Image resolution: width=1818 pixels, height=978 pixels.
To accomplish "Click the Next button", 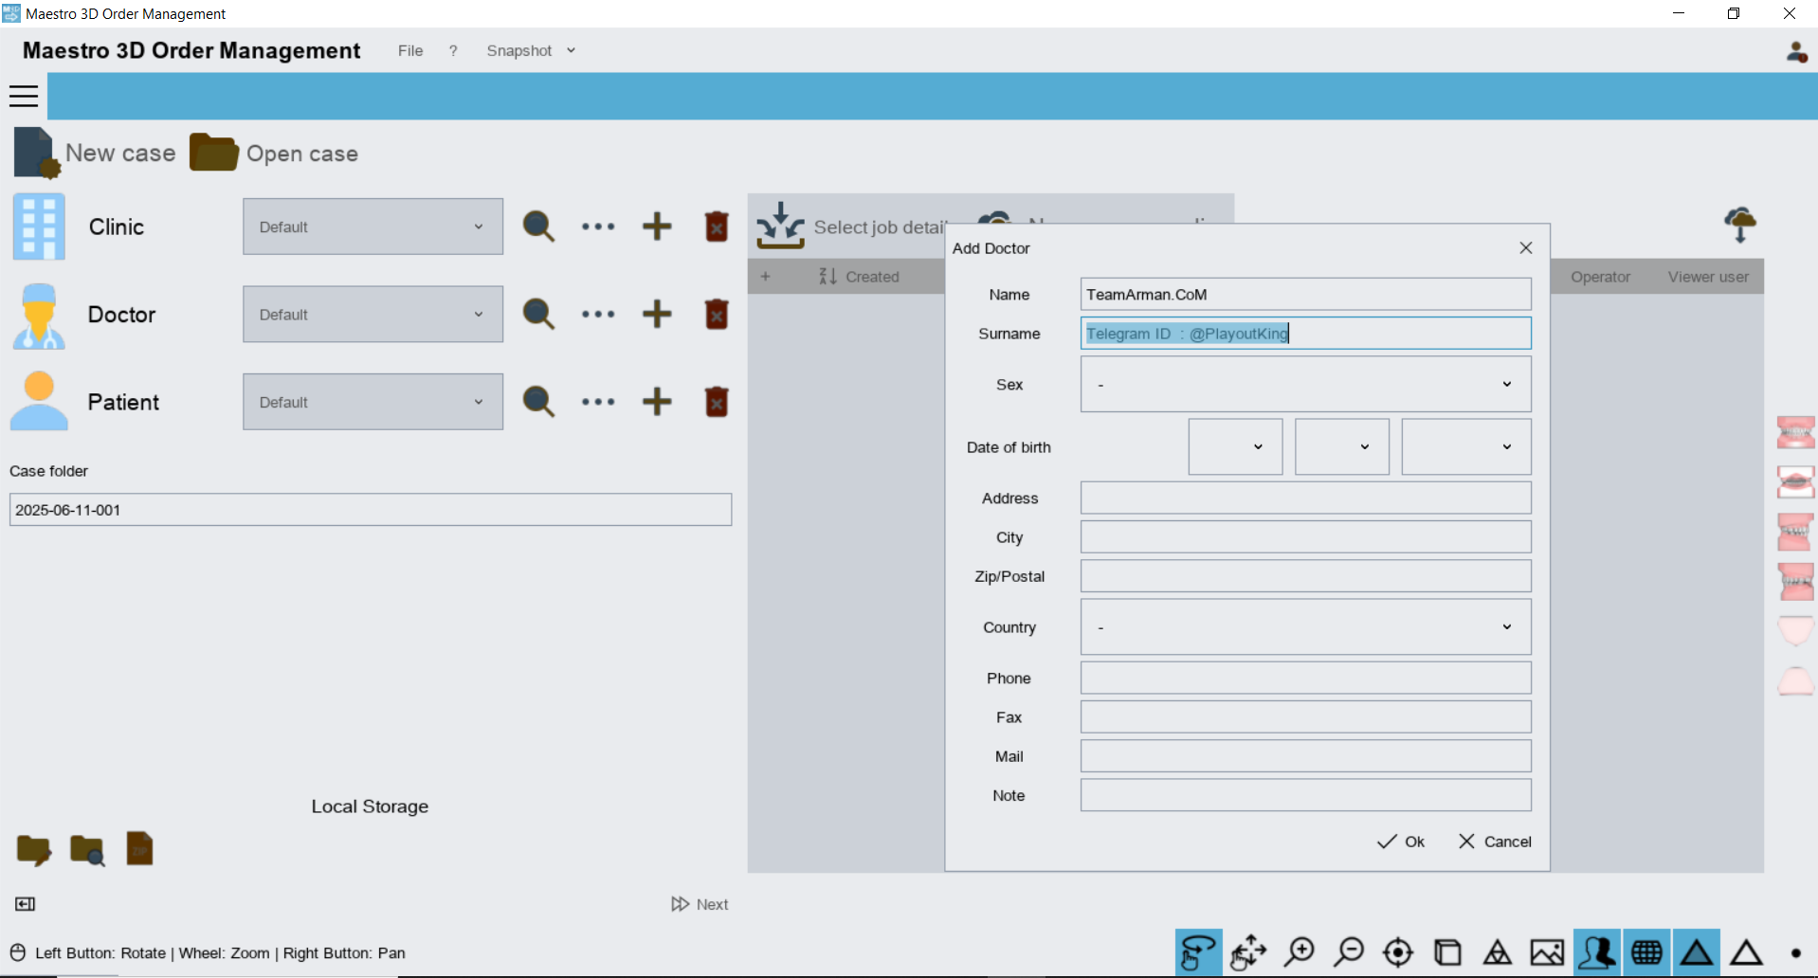I will pyautogui.click(x=700, y=904).
